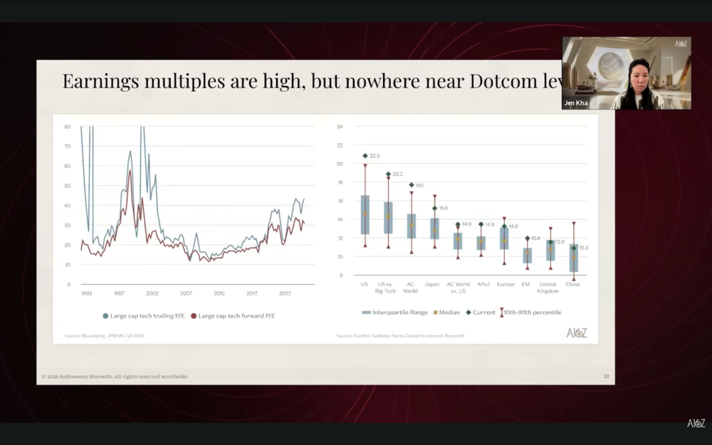712x445 pixels.
Task: Click the Interquartile Range legend swatch
Action: (x=367, y=313)
